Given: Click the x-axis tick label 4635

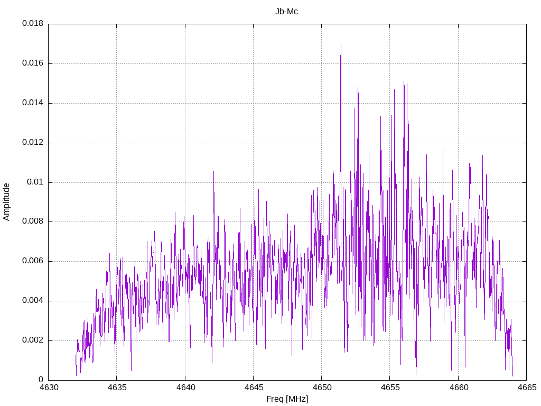Looking at the screenshot, I should (x=117, y=387).
